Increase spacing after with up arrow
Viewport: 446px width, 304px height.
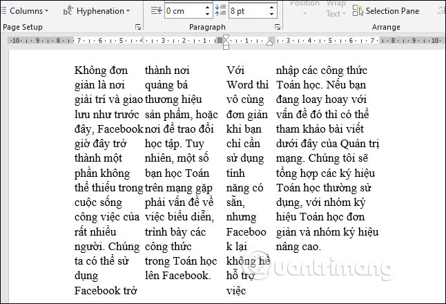272,8
